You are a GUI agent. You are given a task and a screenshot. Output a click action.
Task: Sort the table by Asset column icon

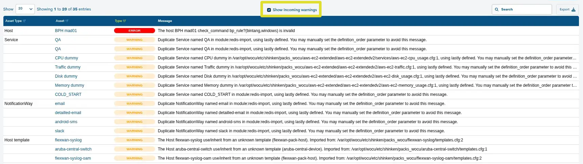click(67, 21)
